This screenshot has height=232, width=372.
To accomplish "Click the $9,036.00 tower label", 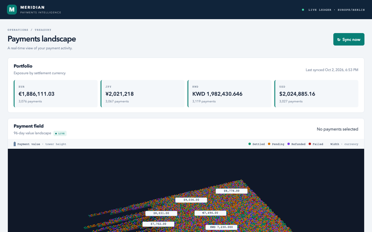I will (x=191, y=200).
